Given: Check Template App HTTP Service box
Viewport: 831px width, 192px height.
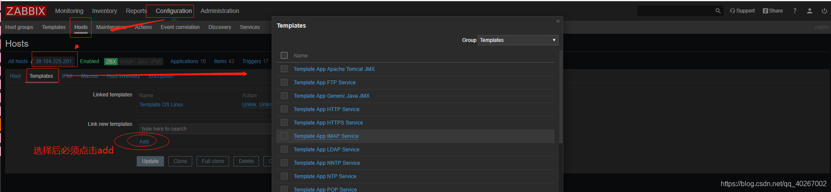Looking at the screenshot, I should 284,109.
